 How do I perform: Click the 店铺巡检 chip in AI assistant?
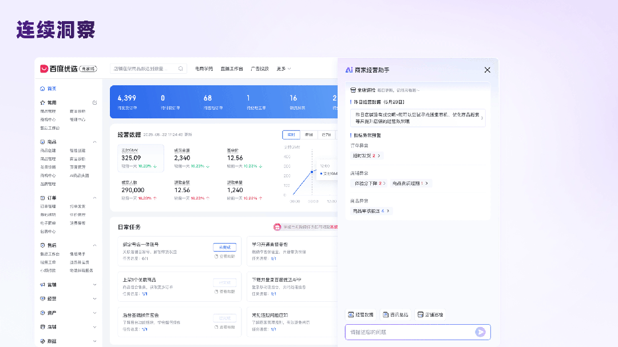[x=430, y=314]
